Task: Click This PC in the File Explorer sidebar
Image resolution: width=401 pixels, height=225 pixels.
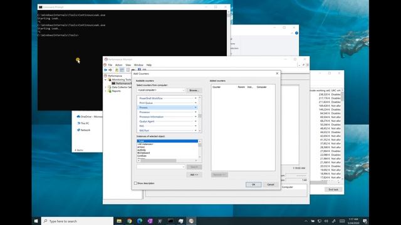Action: click(x=83, y=123)
